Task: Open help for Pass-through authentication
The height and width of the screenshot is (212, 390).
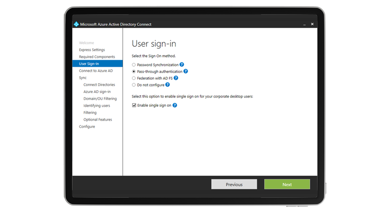Action: (x=186, y=71)
